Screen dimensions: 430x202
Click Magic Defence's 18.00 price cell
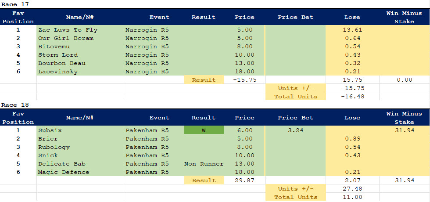point(244,172)
